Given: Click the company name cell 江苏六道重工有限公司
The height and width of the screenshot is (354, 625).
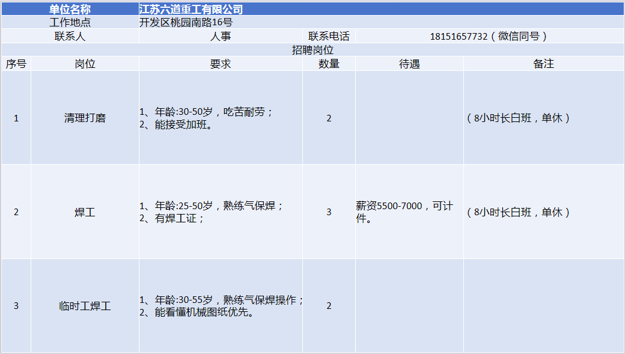Looking at the screenshot, I should [x=191, y=9].
